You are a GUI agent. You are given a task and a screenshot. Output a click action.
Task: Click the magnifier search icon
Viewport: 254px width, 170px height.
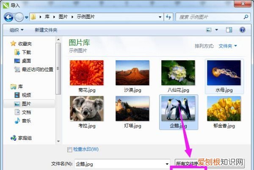[246, 17]
